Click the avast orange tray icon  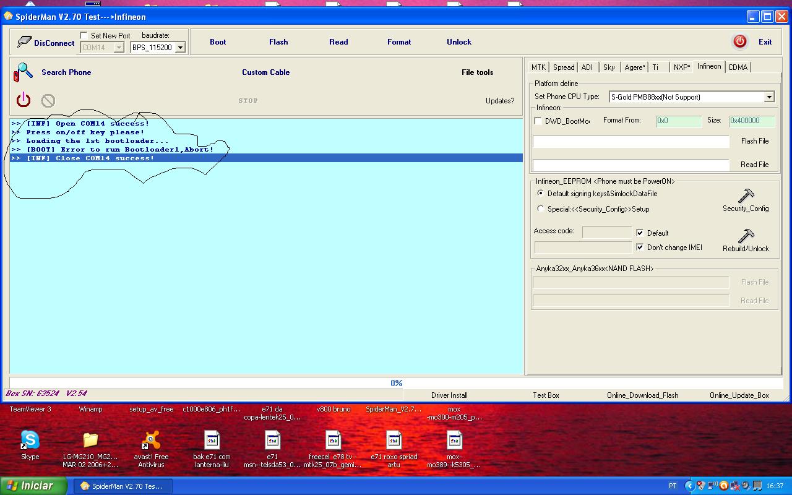click(723, 486)
